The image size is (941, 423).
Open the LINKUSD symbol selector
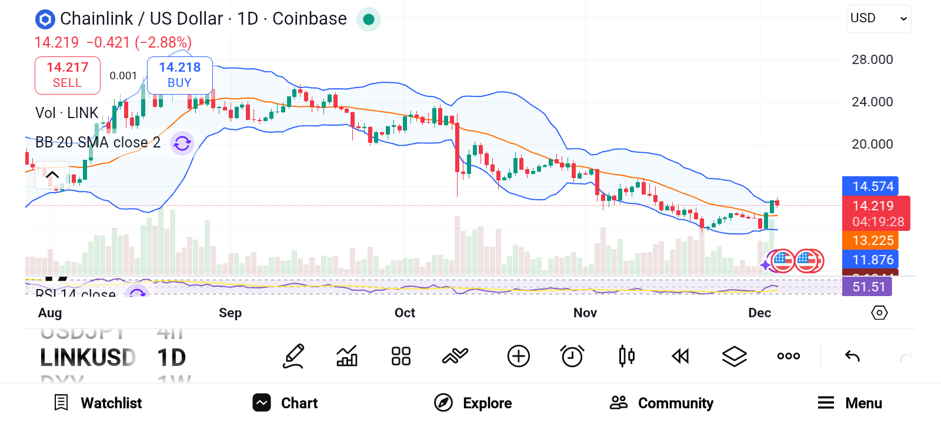(88, 357)
